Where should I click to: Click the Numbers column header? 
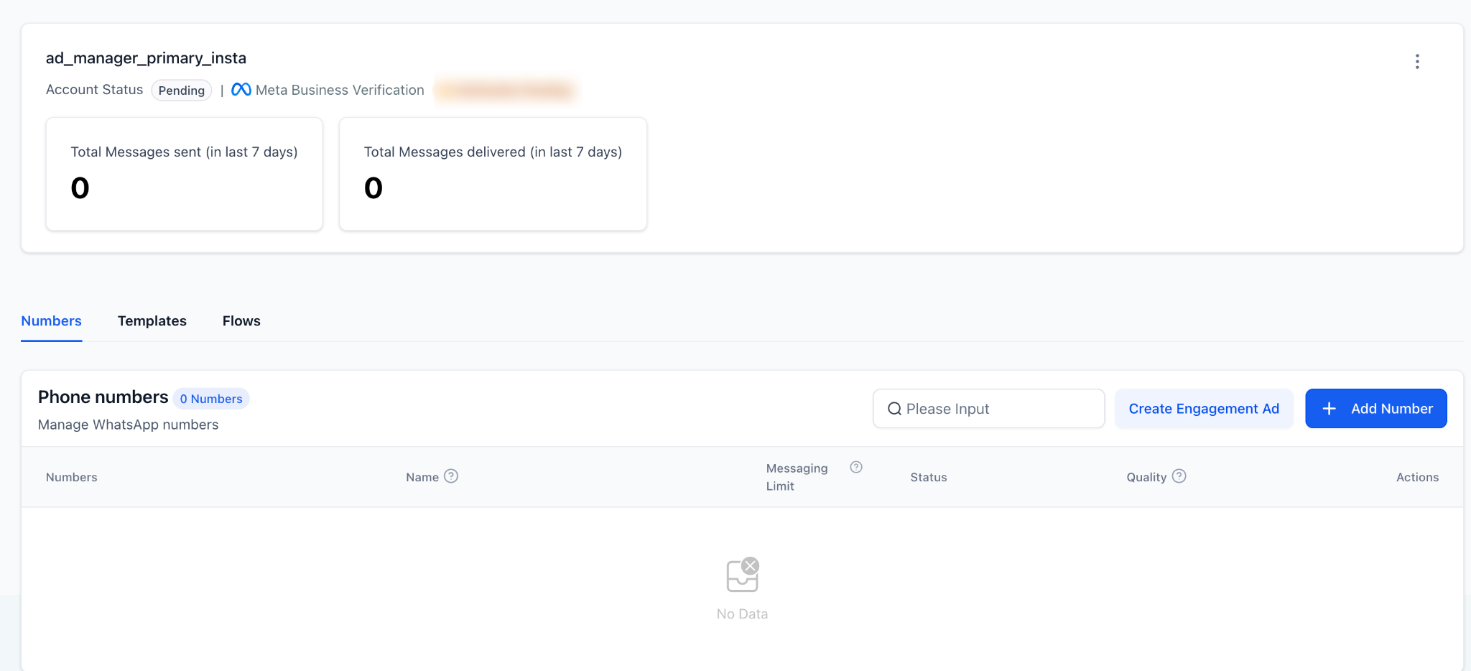coord(72,477)
